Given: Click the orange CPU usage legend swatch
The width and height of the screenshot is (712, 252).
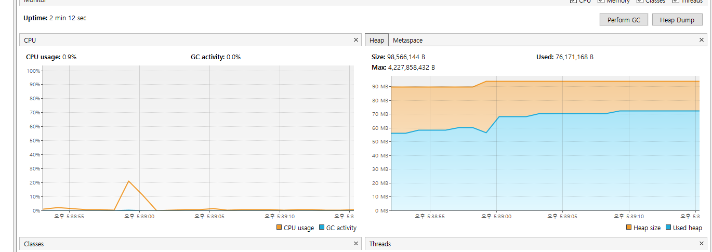Looking at the screenshot, I should (x=279, y=228).
